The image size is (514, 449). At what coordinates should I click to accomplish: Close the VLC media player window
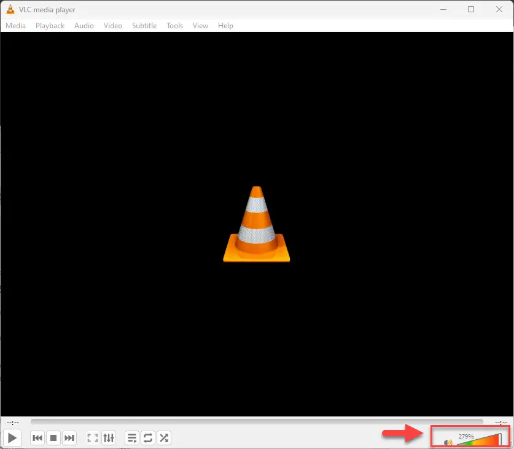tap(499, 9)
